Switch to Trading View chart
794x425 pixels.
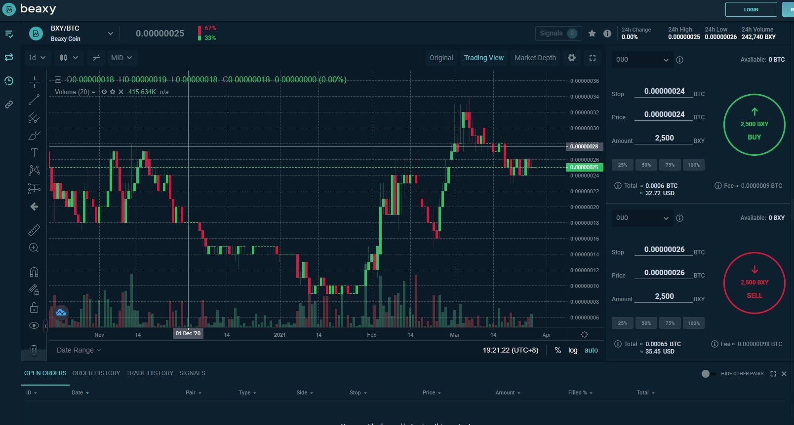[x=484, y=58]
